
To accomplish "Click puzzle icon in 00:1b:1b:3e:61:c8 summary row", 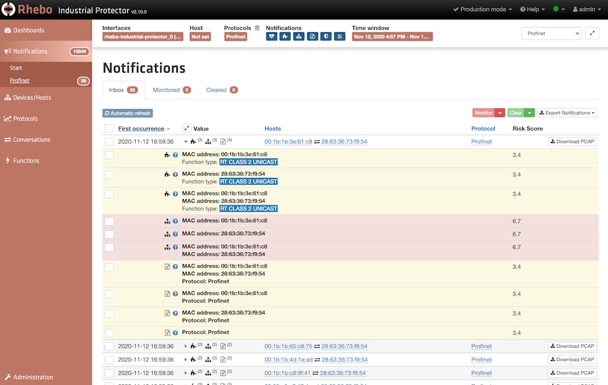I will click(193, 142).
